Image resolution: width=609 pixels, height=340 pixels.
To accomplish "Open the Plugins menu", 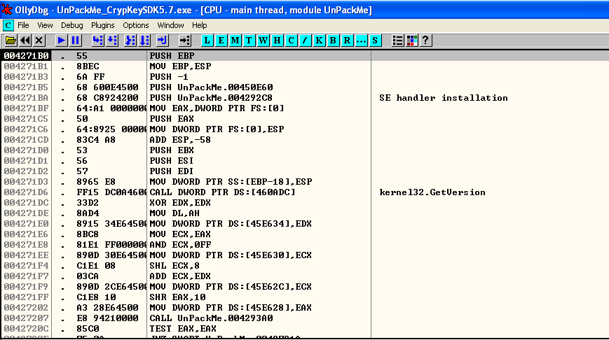I will click(x=102, y=25).
